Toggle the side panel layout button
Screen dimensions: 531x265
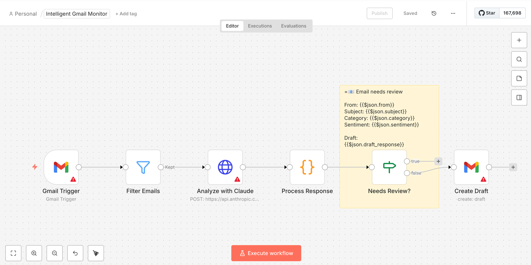(519, 98)
